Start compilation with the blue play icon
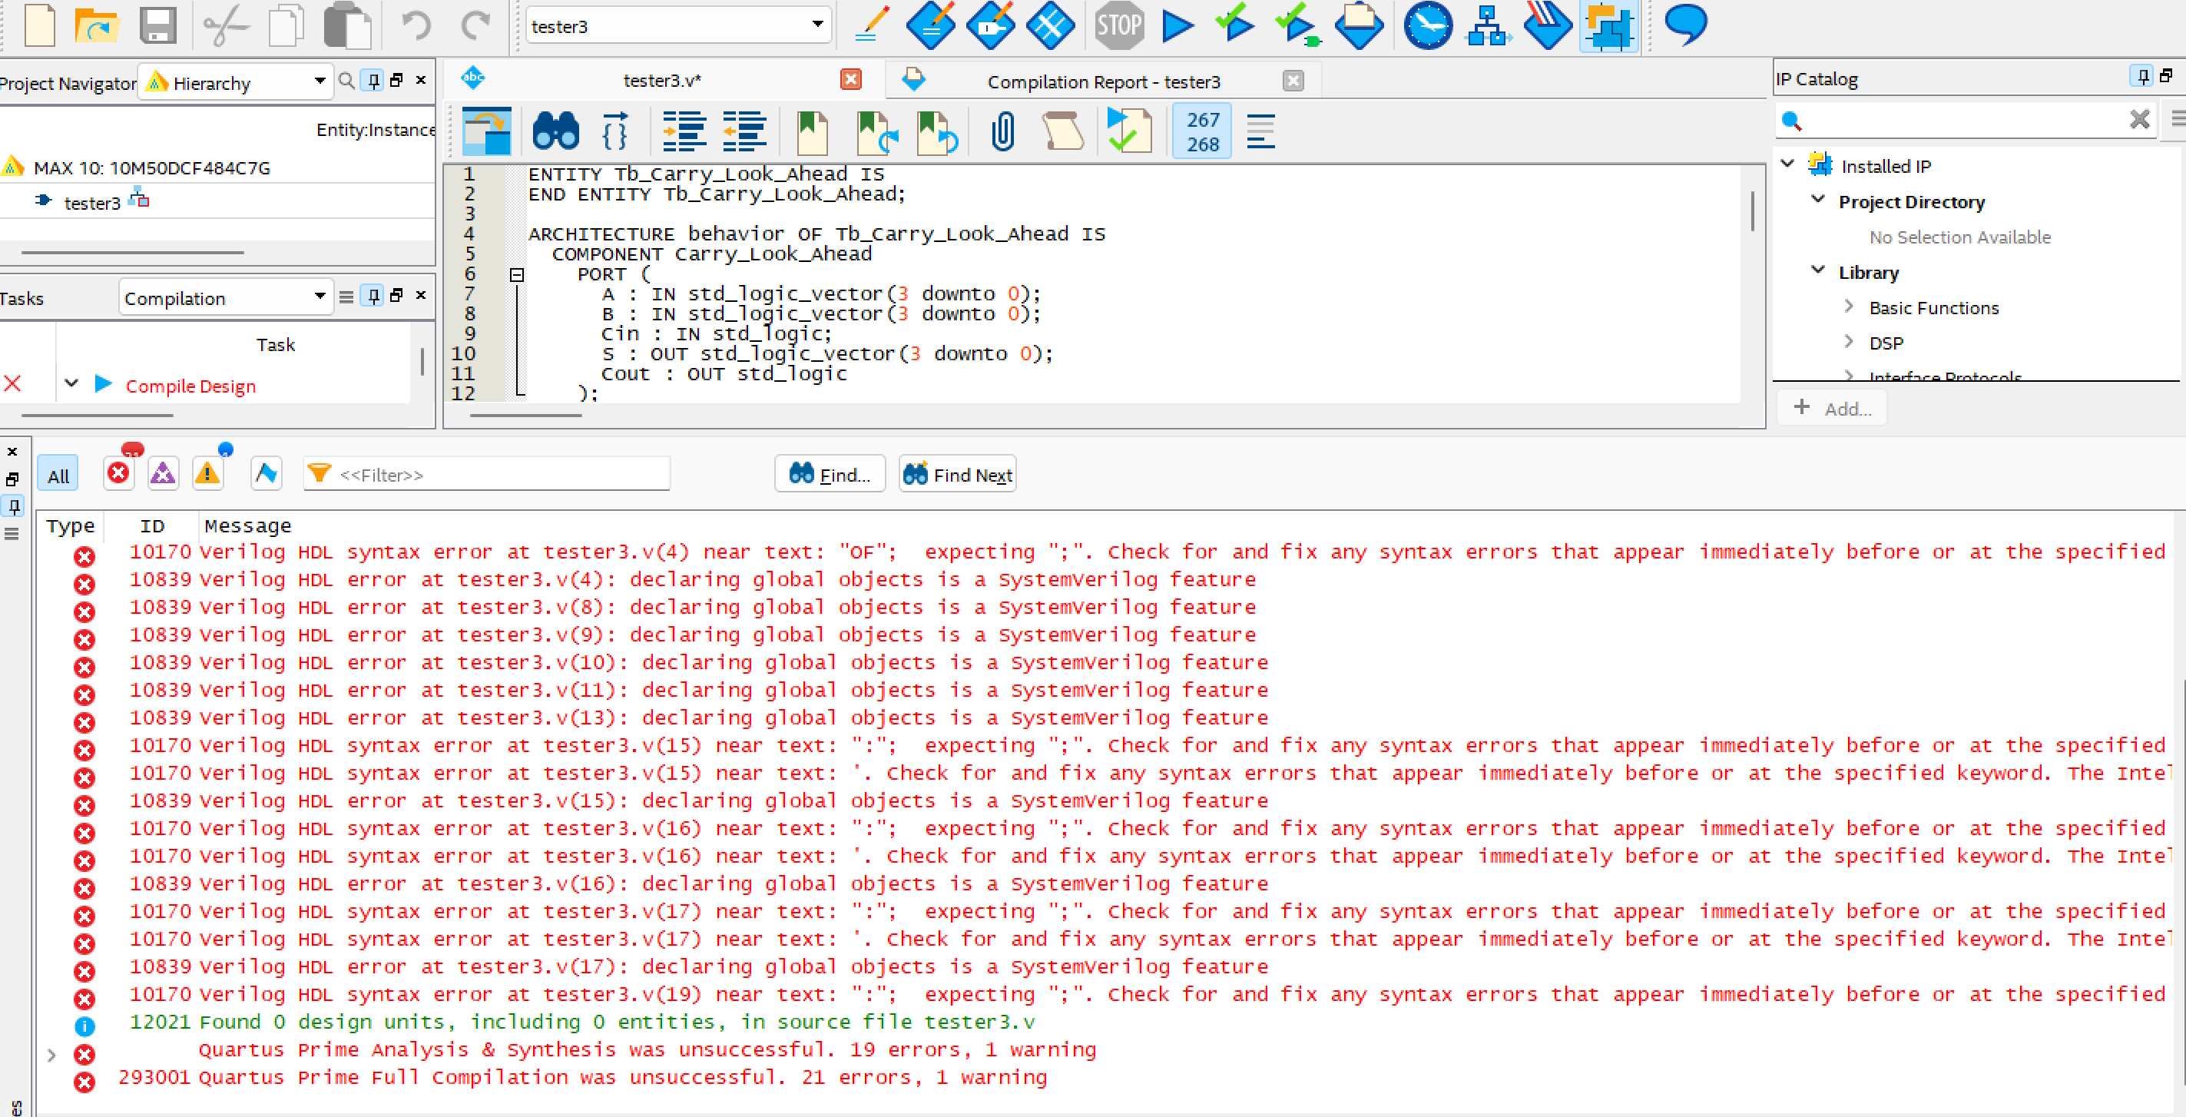This screenshot has width=2186, height=1117. pos(1177,25)
